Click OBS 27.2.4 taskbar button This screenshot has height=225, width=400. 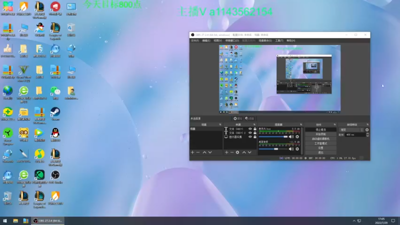click(x=48, y=220)
